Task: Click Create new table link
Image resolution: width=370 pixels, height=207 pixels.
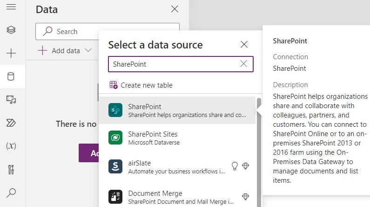Action: point(146,85)
